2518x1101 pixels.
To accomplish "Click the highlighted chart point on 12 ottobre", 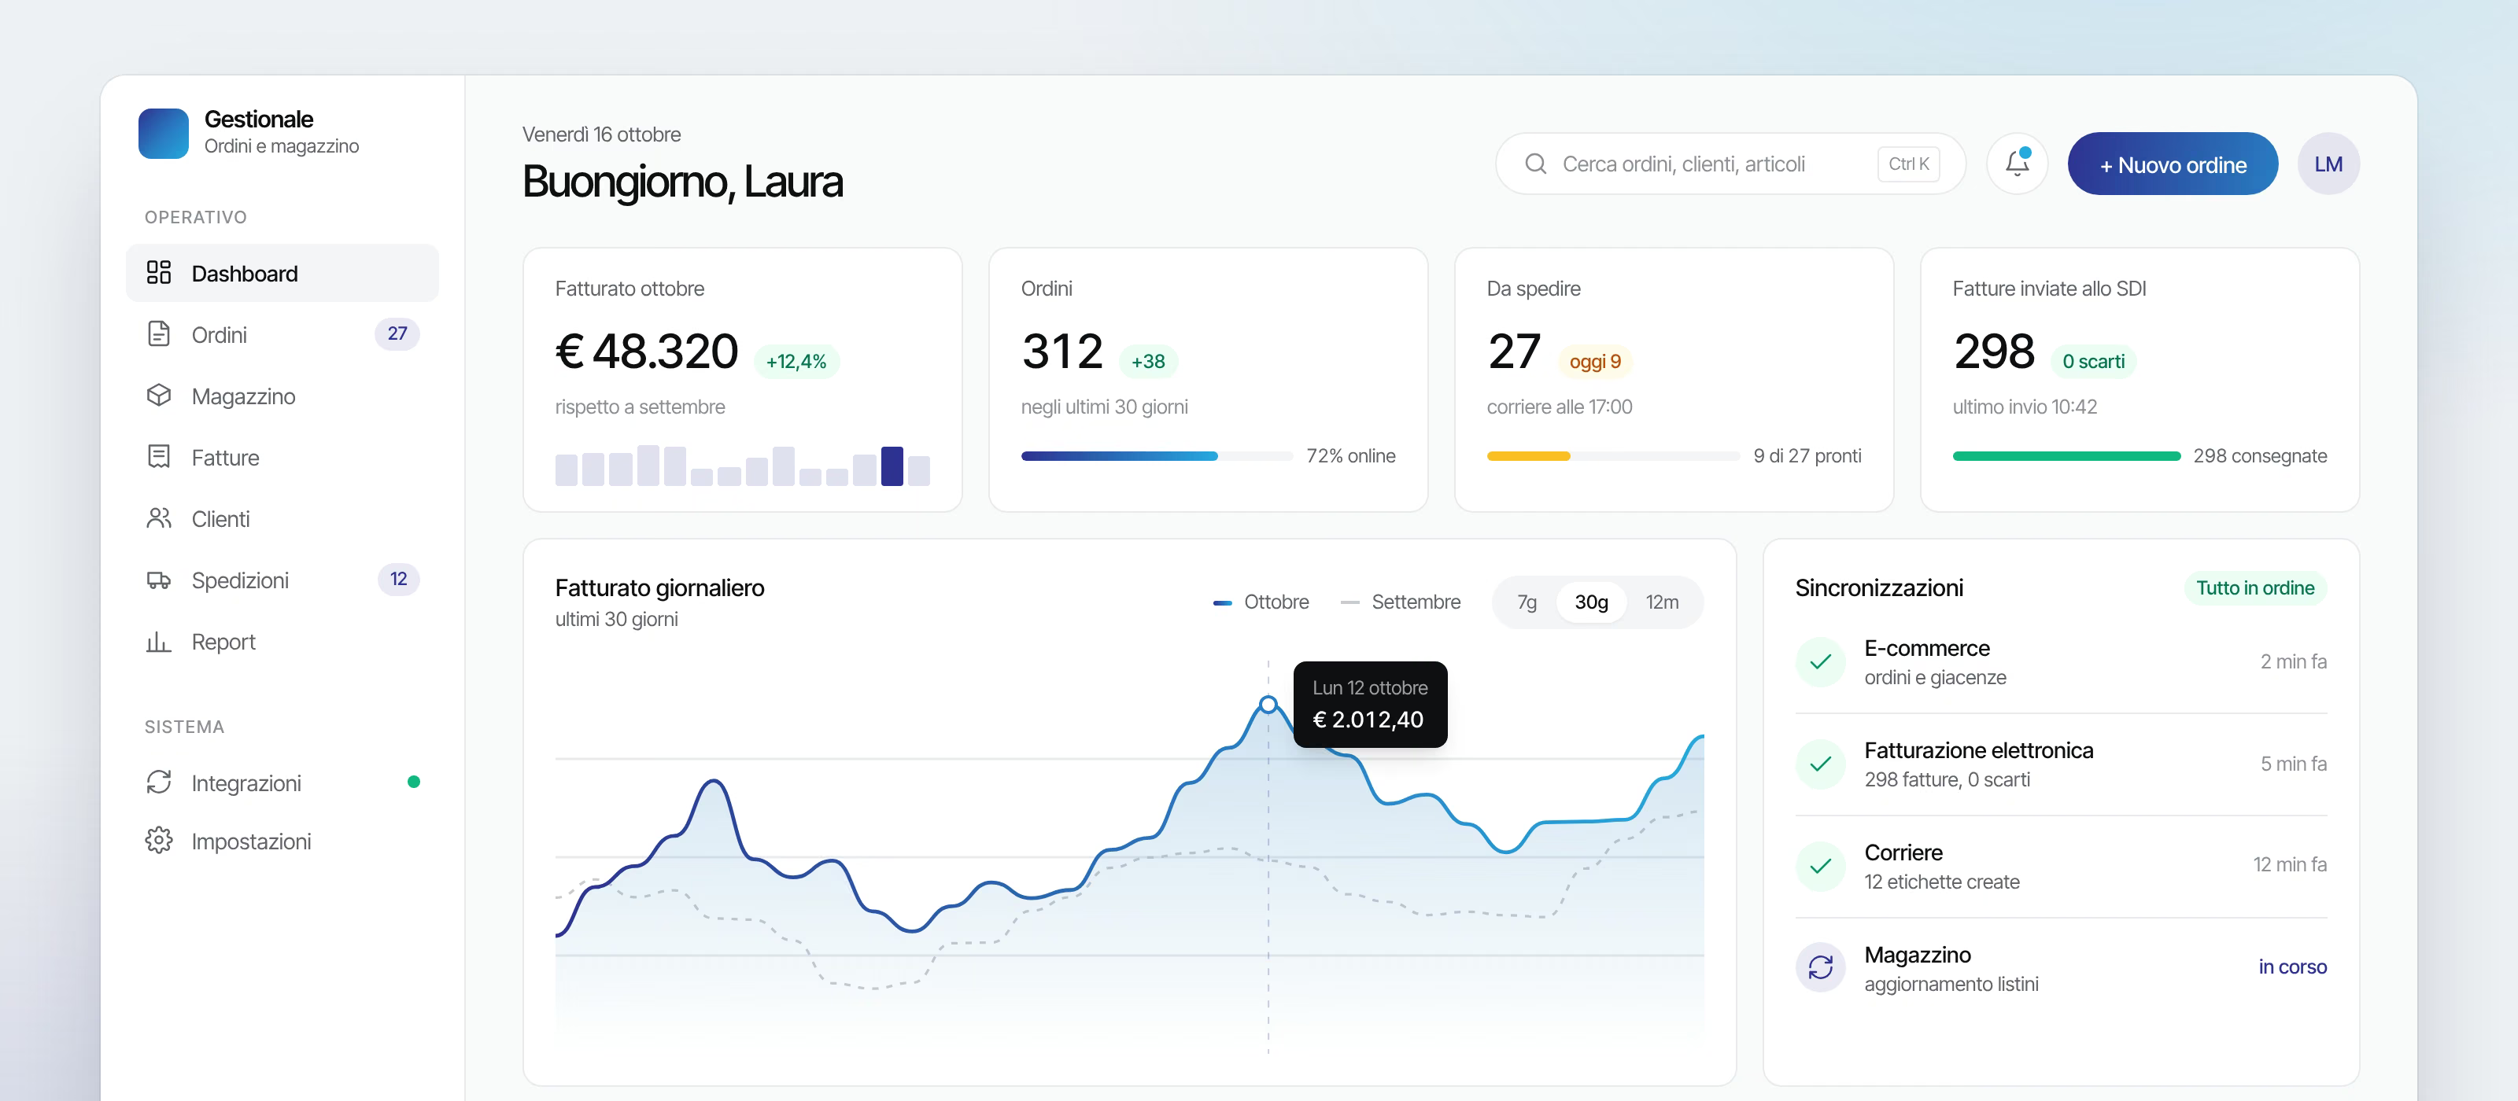I will 1268,705.
